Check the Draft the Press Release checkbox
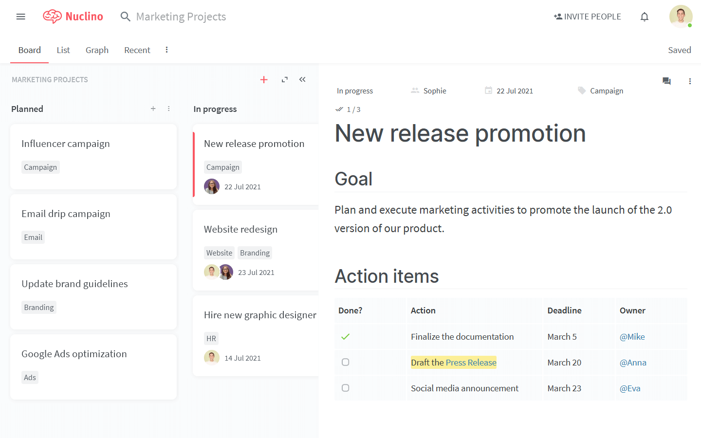The width and height of the screenshot is (701, 438). (x=346, y=362)
